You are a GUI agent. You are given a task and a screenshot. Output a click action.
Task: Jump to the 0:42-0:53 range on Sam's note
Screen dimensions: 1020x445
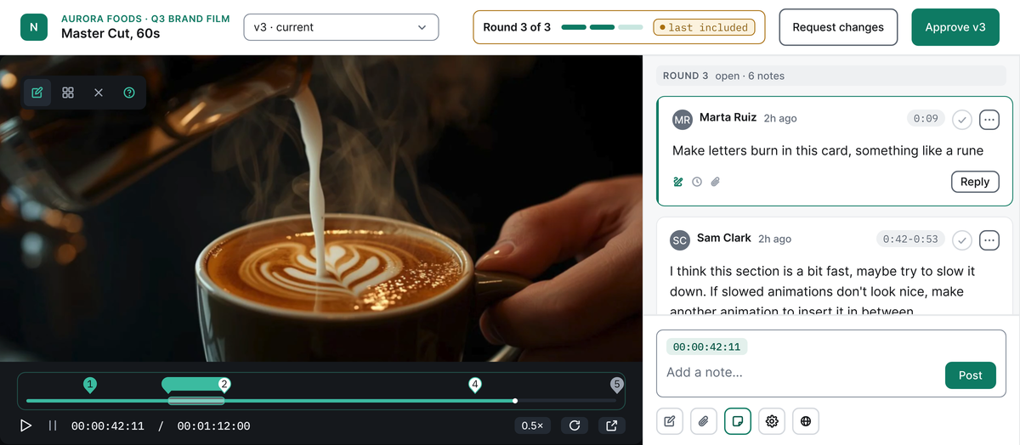click(x=910, y=239)
